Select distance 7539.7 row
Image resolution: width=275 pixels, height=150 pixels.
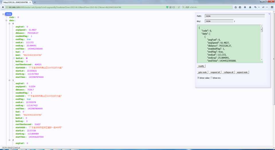pos(25,90)
